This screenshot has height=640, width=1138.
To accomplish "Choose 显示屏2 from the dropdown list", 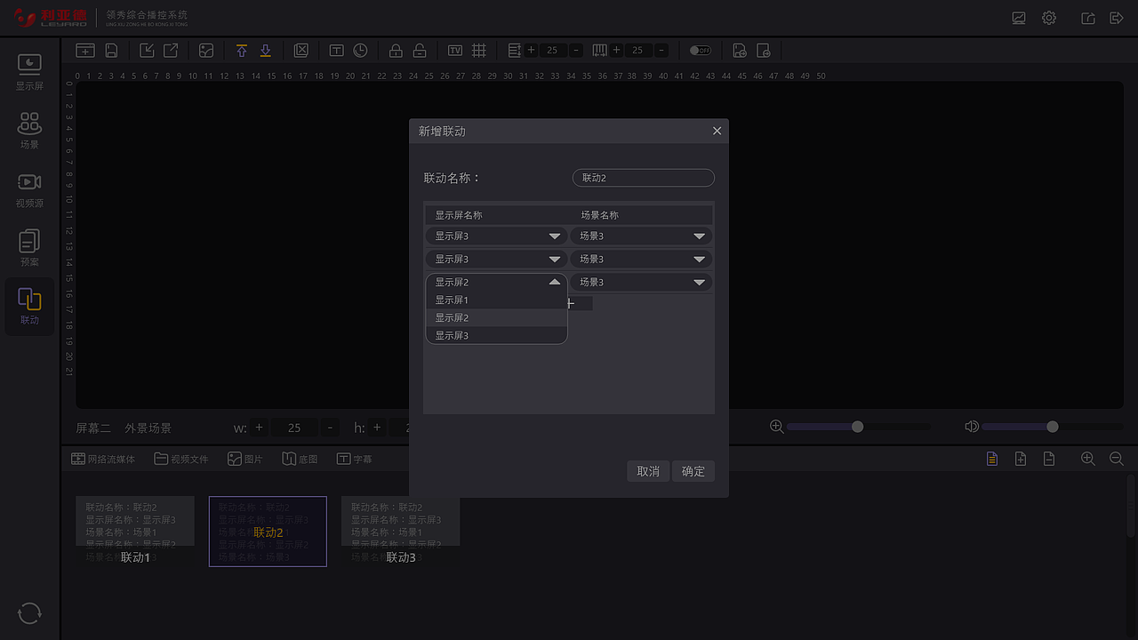I will pyautogui.click(x=496, y=317).
